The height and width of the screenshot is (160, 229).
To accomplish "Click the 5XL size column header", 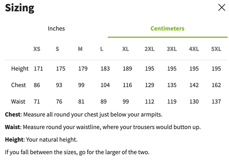I will coord(216,49).
